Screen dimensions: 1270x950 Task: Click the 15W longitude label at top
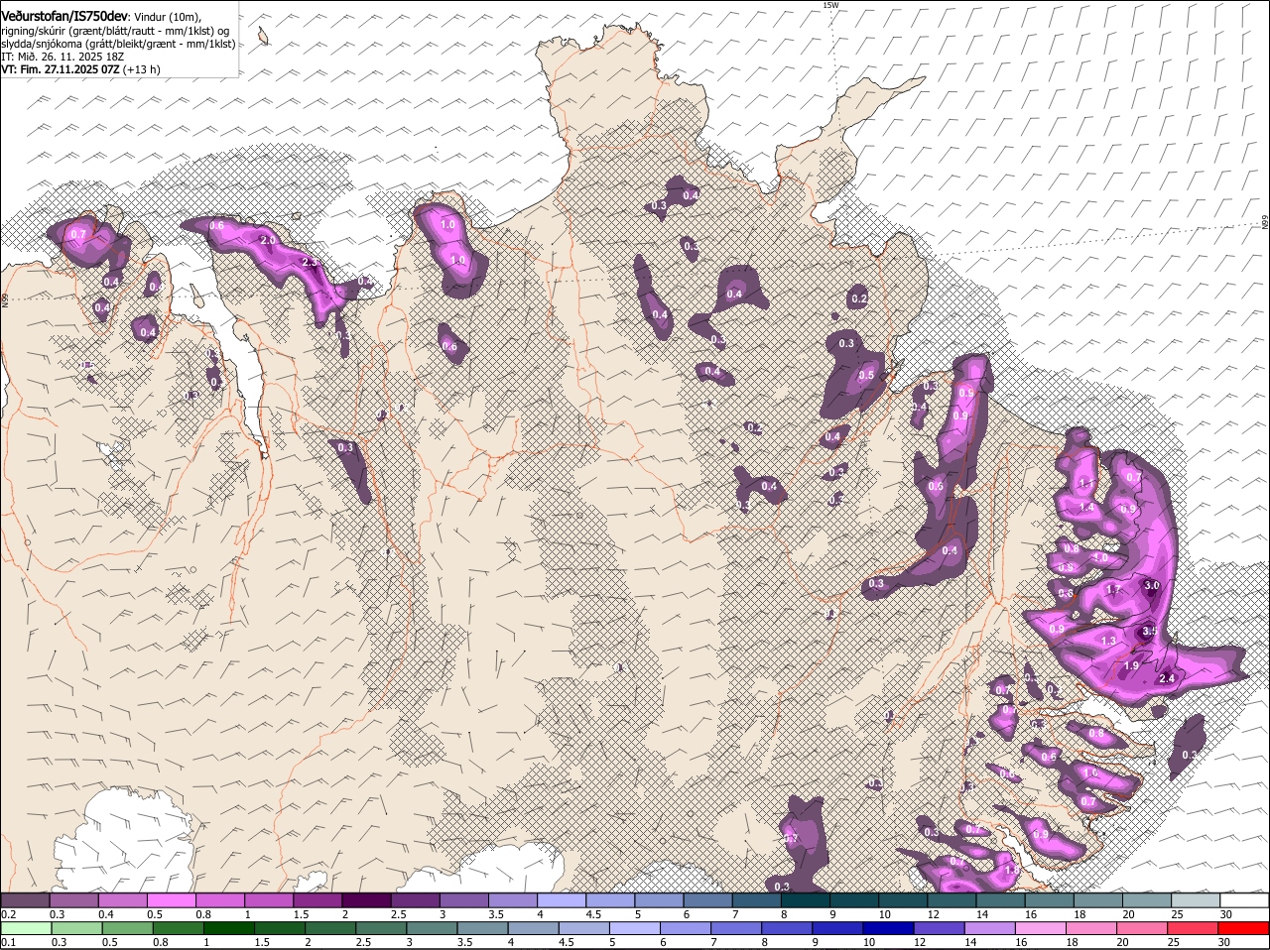830,5
